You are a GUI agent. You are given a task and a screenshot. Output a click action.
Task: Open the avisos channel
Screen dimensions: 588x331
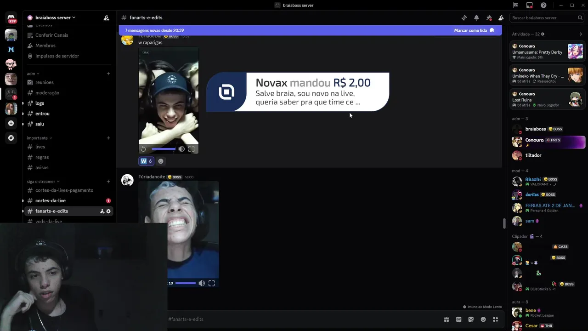[69, 168]
